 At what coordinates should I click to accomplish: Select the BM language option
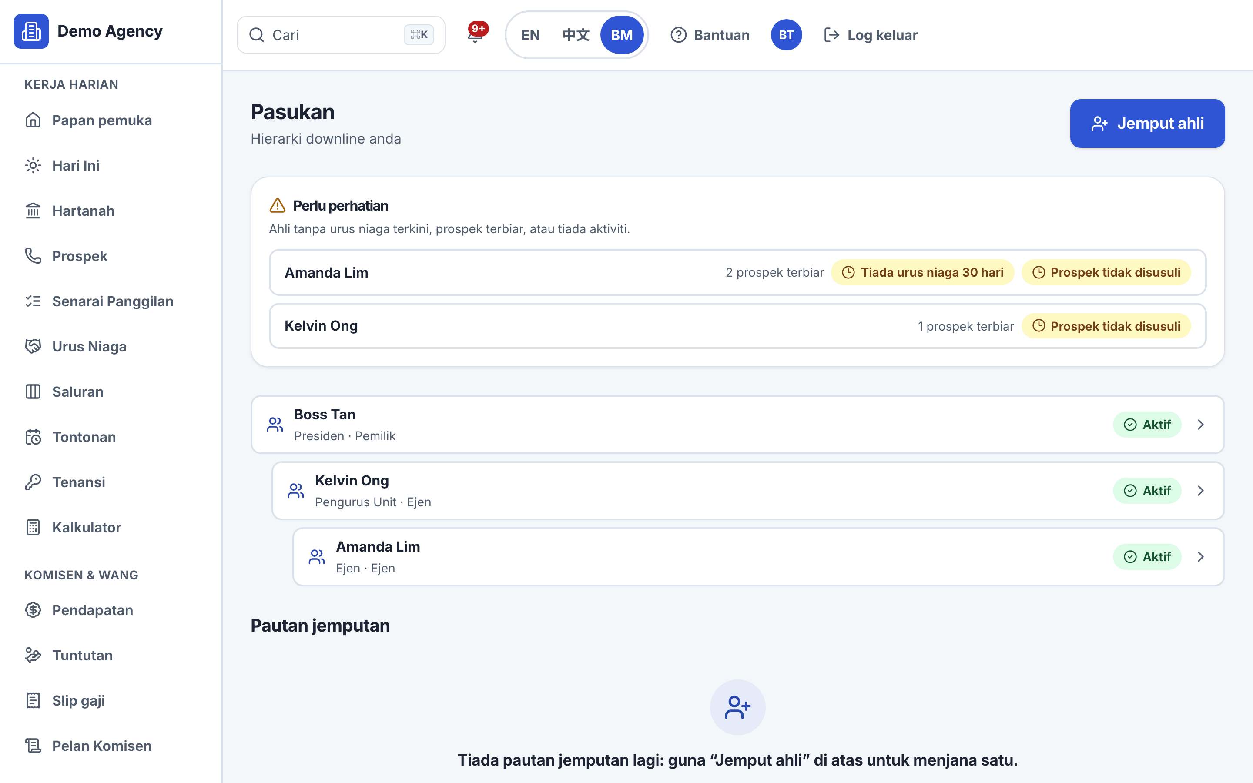[621, 35]
